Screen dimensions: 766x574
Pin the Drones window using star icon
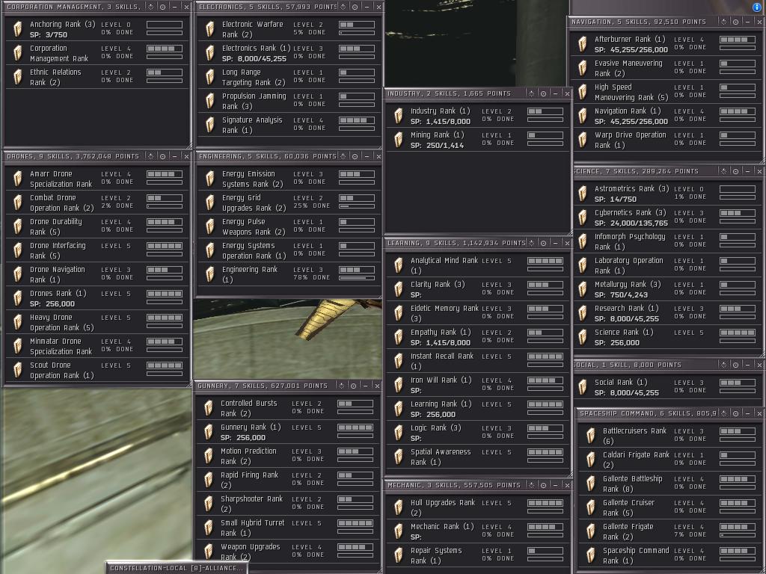click(151, 156)
